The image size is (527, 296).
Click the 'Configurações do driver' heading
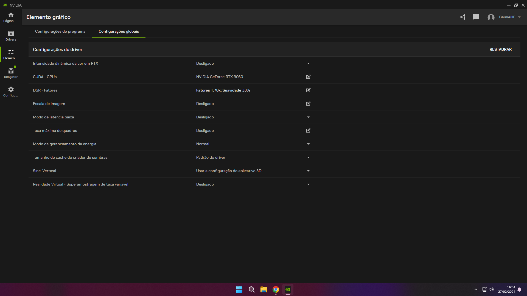point(58,49)
